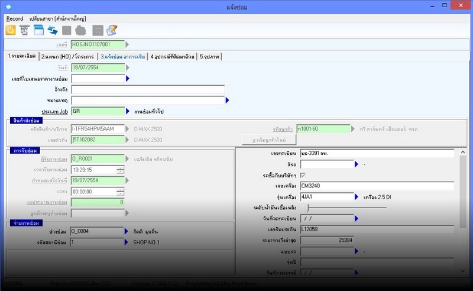Click the print form toolbar icon
The image size is (473, 291).
coord(25,30)
